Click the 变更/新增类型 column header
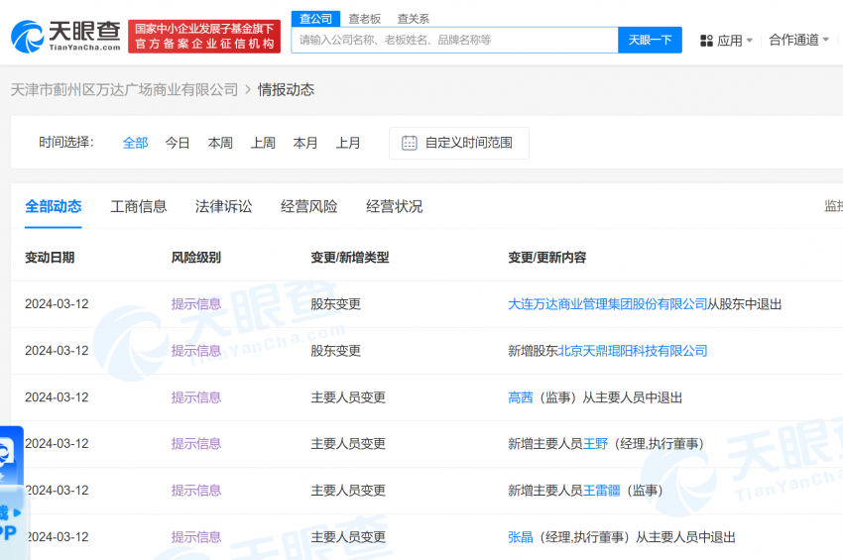The image size is (843, 560). [x=350, y=258]
